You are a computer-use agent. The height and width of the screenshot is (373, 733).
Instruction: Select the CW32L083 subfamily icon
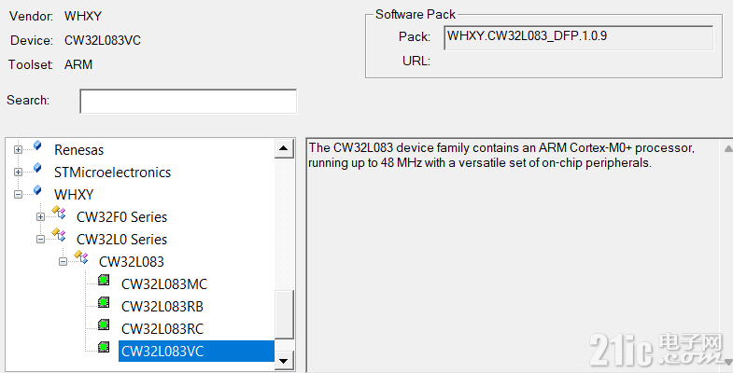[81, 257]
